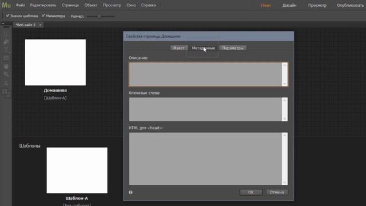Open the Страница menu

pos(70,5)
